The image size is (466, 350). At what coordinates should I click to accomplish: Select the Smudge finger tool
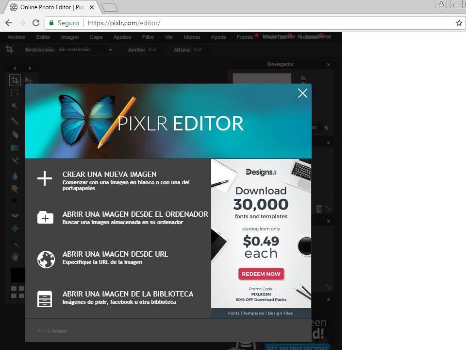click(x=15, y=189)
